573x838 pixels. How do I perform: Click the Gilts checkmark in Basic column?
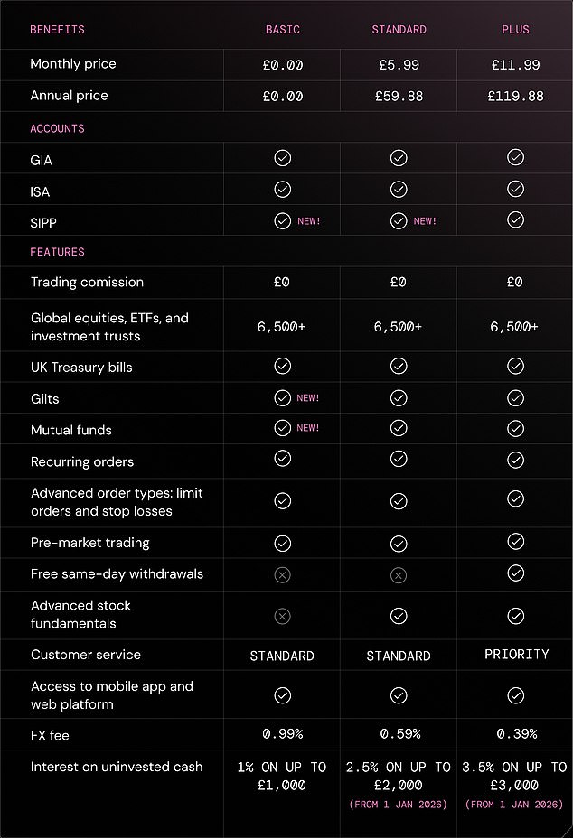(x=282, y=397)
